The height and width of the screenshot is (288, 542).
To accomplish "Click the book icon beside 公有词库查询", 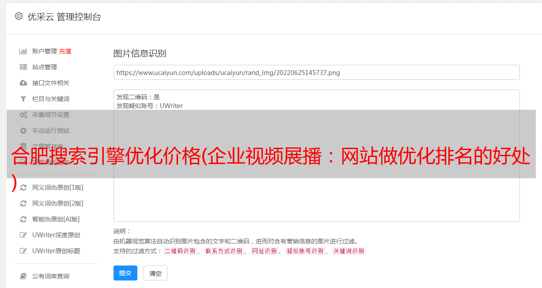I will coord(23,276).
